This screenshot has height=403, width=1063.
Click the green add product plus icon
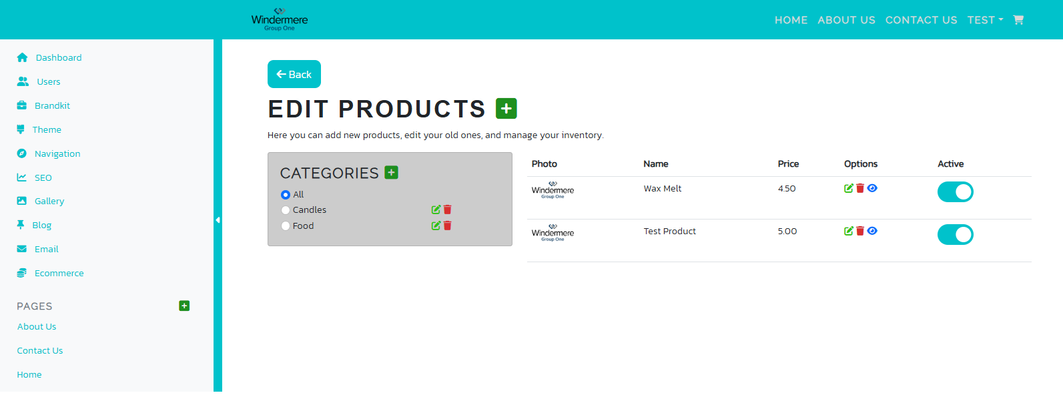pyautogui.click(x=506, y=108)
